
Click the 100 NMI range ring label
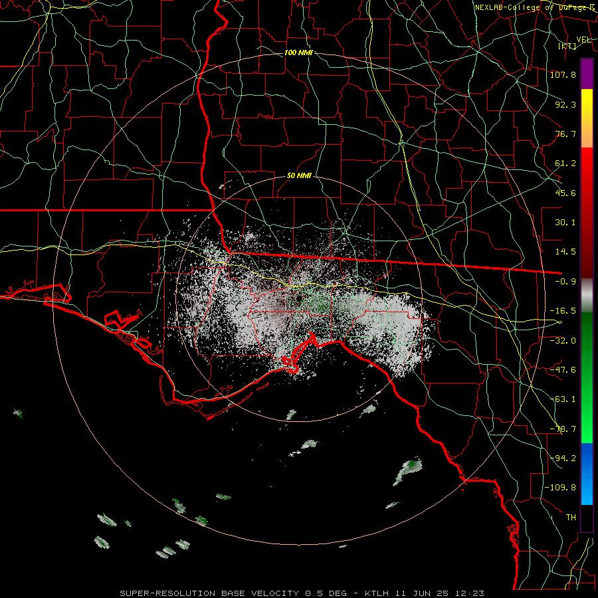(x=298, y=52)
